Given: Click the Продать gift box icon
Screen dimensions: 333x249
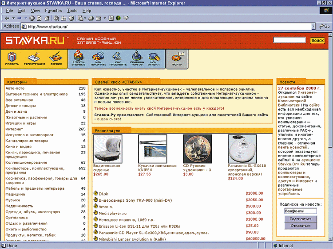Looking at the screenshot, I should point(12,57).
